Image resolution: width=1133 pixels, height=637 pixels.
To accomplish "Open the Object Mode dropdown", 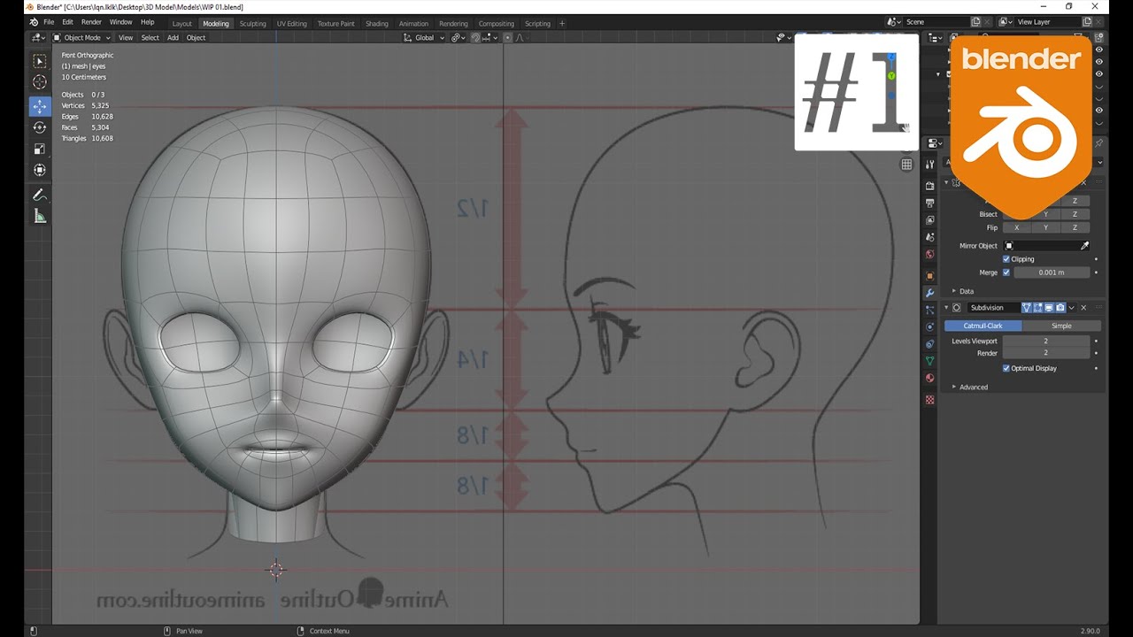I will [82, 37].
